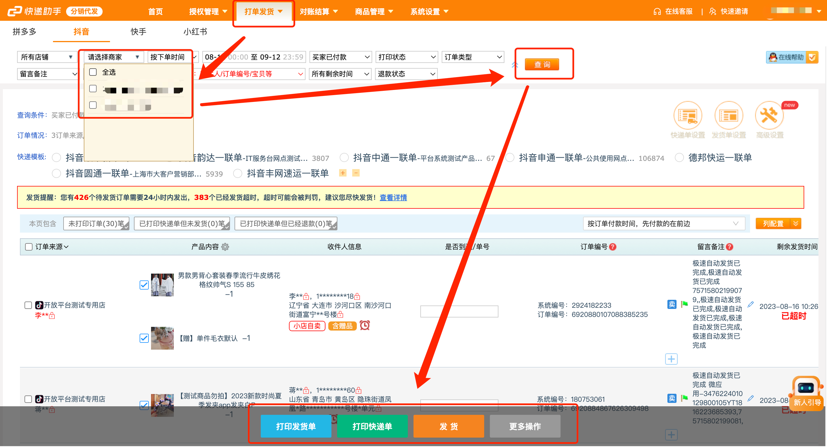Click green flag in order 180753061
827x447 pixels.
pos(685,398)
